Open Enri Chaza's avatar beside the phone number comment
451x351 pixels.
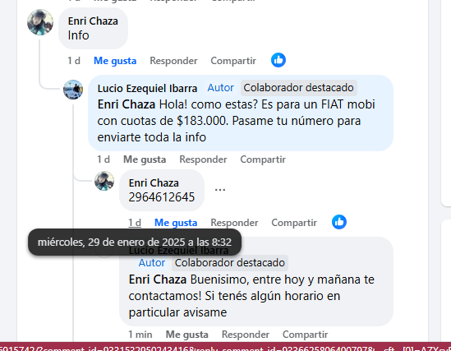(x=104, y=181)
